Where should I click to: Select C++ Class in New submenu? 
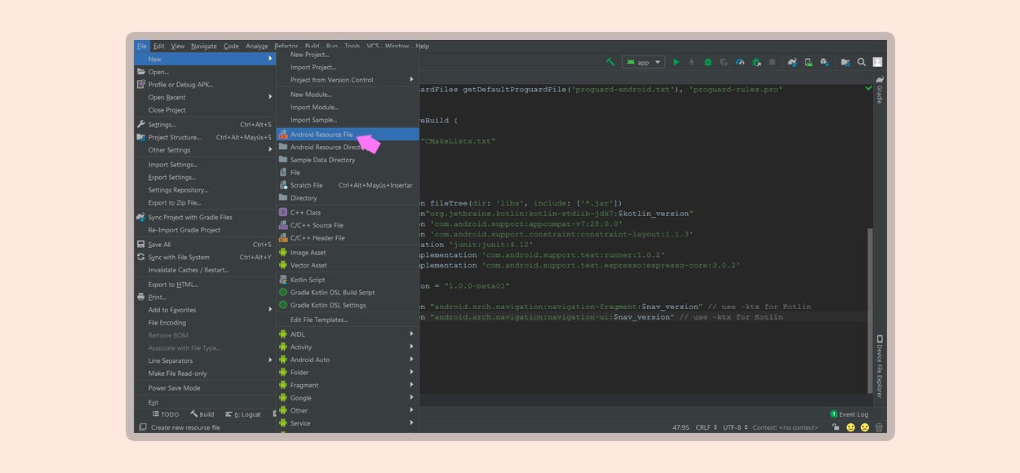coord(348,213)
